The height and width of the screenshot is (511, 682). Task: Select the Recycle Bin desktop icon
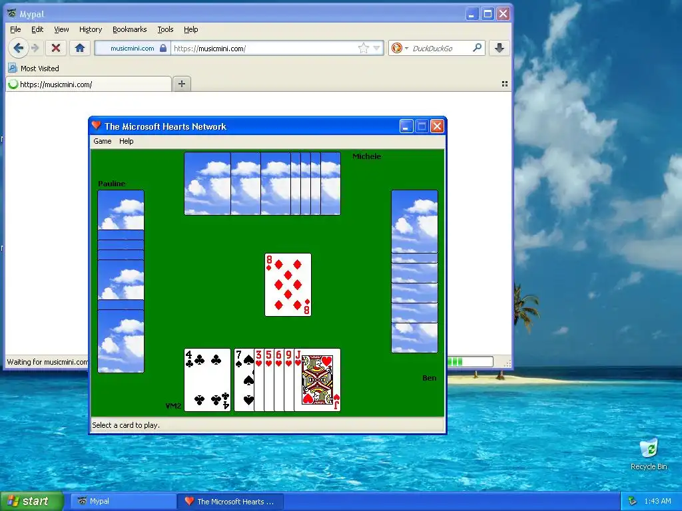point(649,454)
